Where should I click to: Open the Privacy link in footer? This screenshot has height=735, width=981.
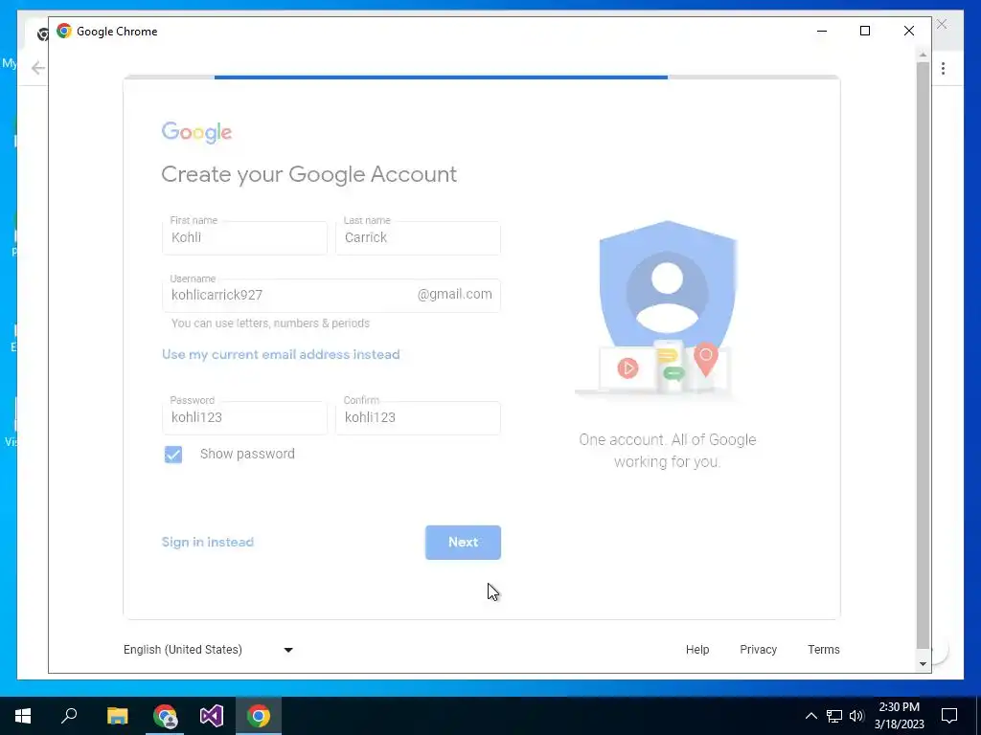(x=759, y=650)
